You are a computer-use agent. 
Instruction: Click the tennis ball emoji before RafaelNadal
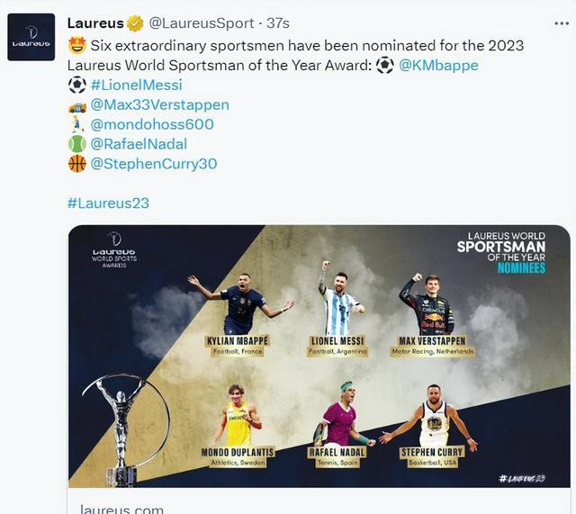click(x=77, y=144)
